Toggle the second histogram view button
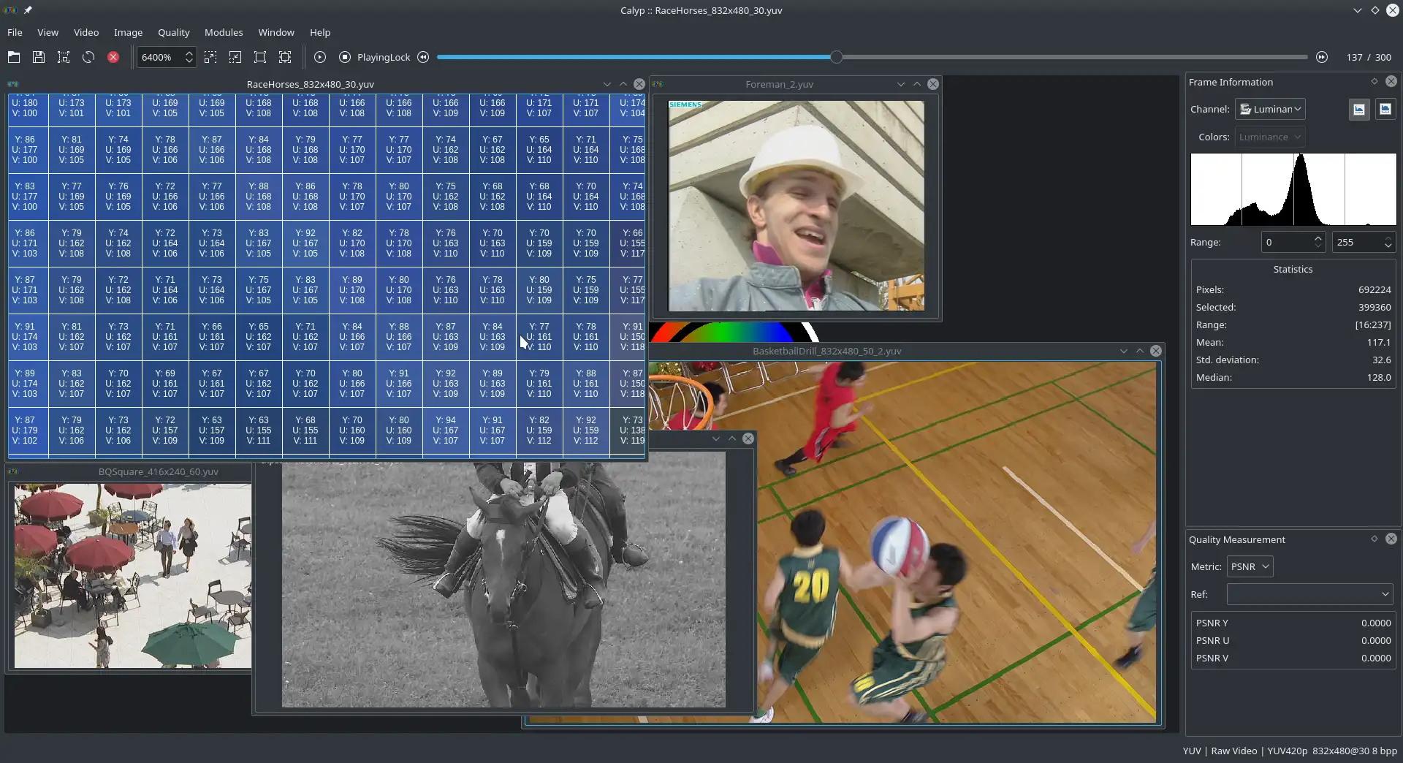This screenshot has height=763, width=1403. (x=1385, y=109)
